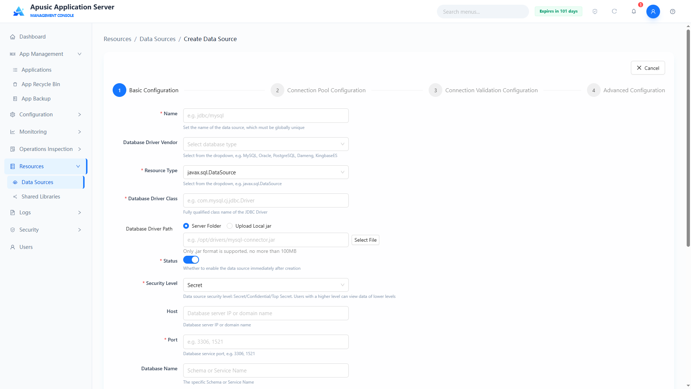691x389 pixels.
Task: Click the Data Sources breadcrumb link
Action: click(x=157, y=39)
